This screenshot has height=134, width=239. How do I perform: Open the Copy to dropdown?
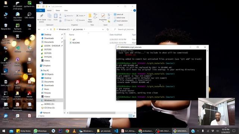coord(69,20)
